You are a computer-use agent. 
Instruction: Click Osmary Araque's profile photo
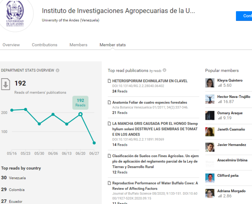tap(210, 115)
